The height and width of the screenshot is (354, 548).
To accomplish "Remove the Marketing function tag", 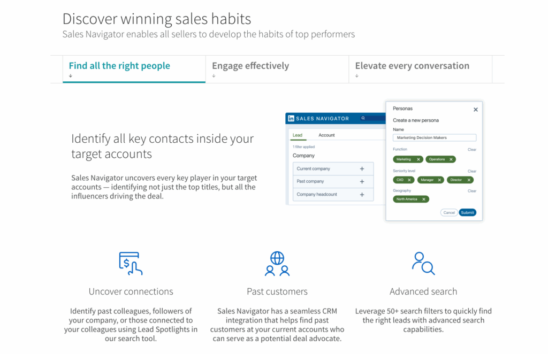I will tap(418, 159).
